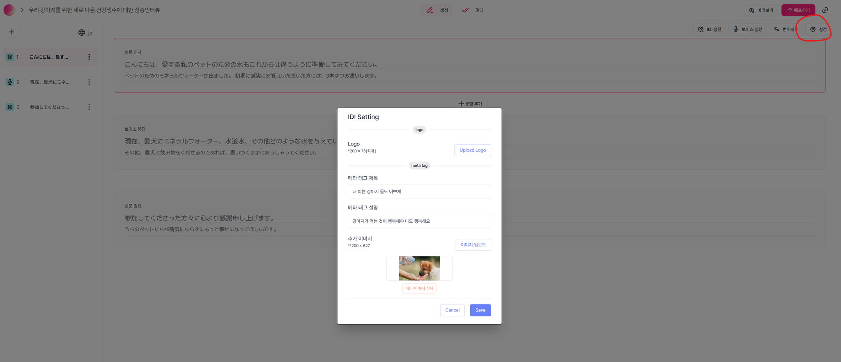841x362 pixels.
Task: Select sidebar item 2 現在、愛犬にミネ
Action: pyautogui.click(x=50, y=82)
